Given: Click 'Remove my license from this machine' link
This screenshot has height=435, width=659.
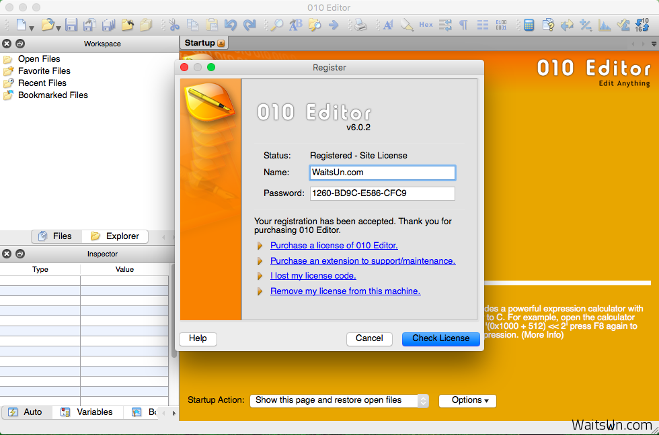Looking at the screenshot, I should tap(345, 291).
